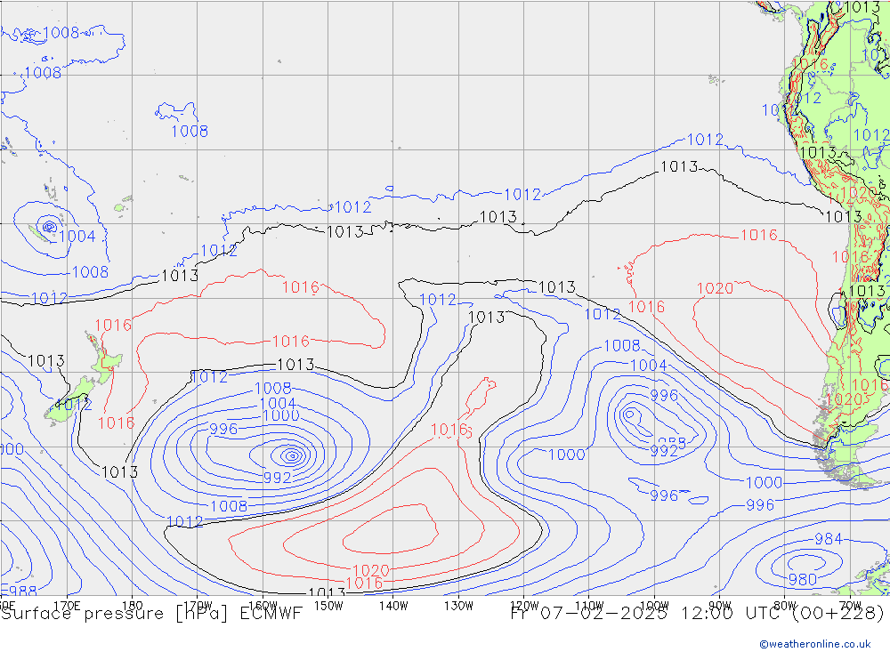Click the 130W longitude label
The width and height of the screenshot is (890, 652).
pos(458,606)
